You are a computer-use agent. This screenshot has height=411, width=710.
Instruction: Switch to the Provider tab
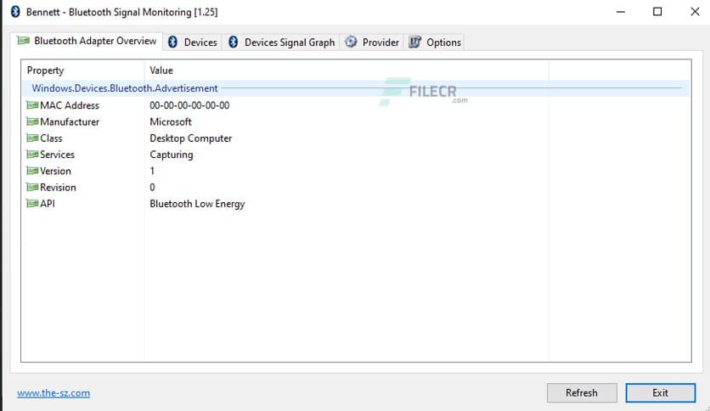pyautogui.click(x=372, y=42)
